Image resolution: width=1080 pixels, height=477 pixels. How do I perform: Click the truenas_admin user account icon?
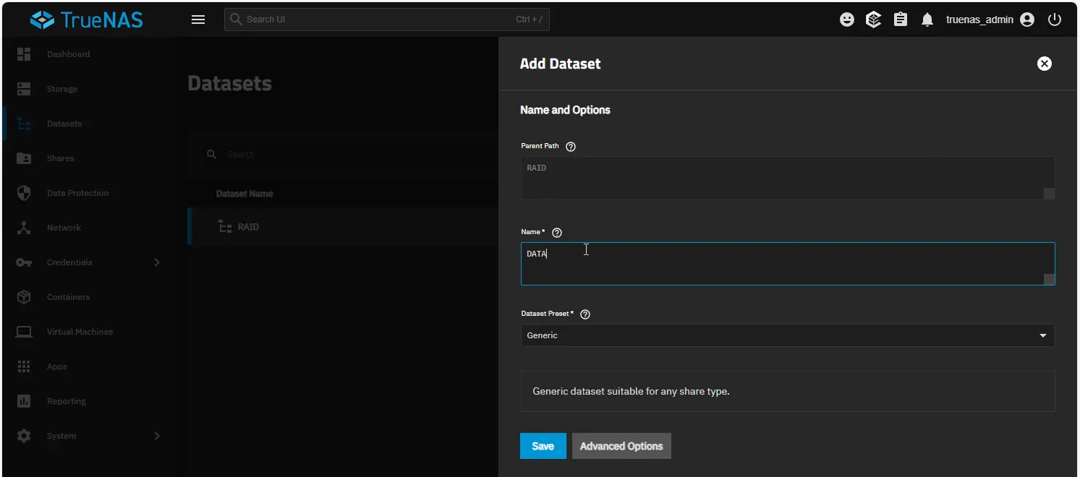tap(1027, 20)
